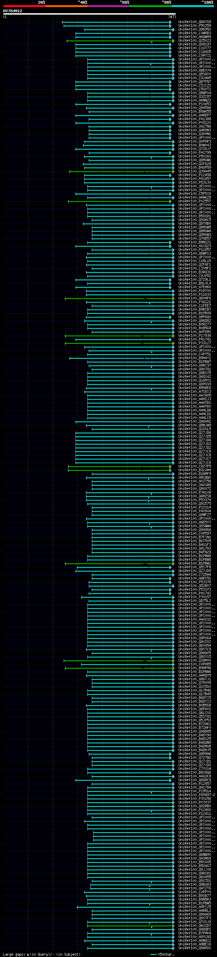Click the UniRef100_Q41783 entry
217x957 pixels.
[195, 549]
